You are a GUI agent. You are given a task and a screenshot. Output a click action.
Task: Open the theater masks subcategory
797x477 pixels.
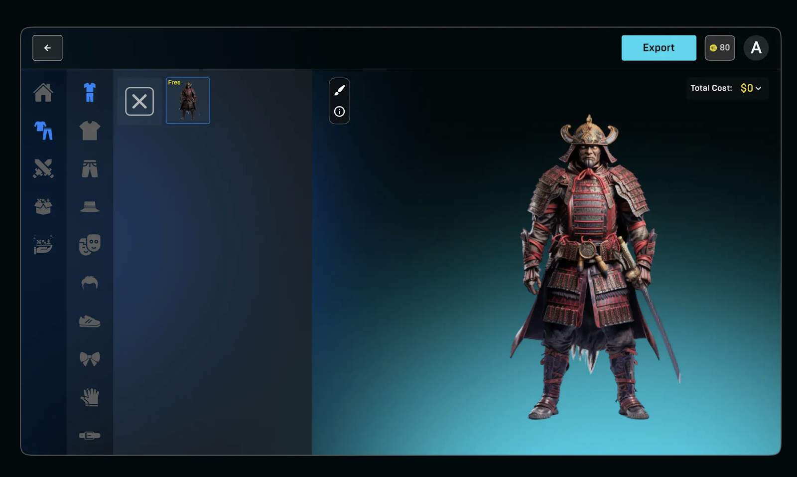pyautogui.click(x=90, y=245)
